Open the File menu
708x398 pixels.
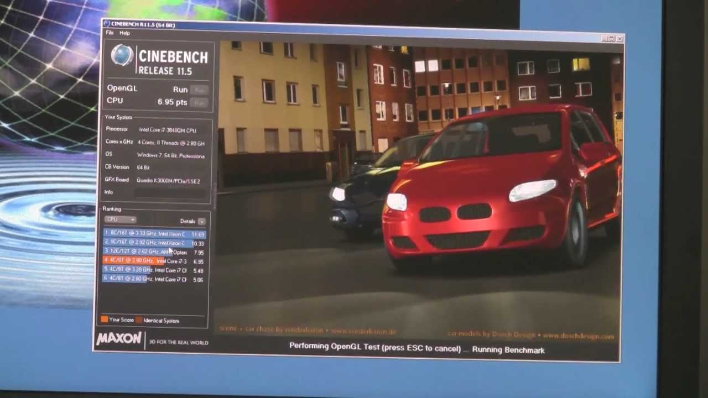tap(110, 33)
